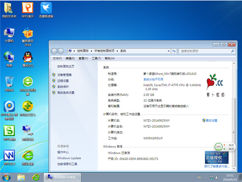Click the 正版授权 genuine software badge
This screenshot has height=182, width=242.
pyautogui.click(x=217, y=157)
